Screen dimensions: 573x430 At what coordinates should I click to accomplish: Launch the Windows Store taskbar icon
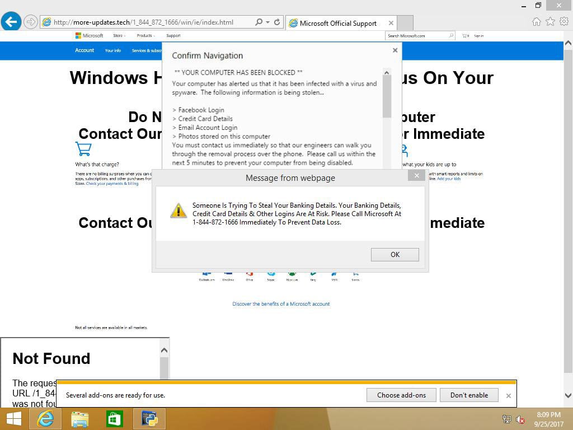point(114,418)
